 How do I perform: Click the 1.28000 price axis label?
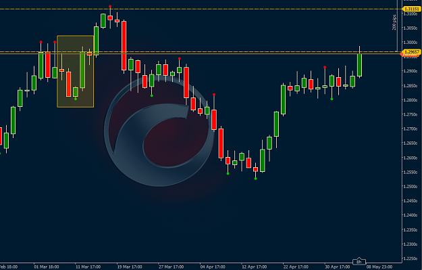[411, 100]
